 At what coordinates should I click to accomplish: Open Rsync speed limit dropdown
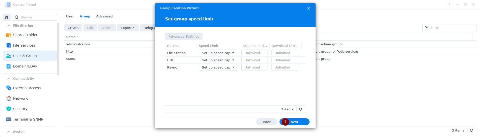point(218,67)
